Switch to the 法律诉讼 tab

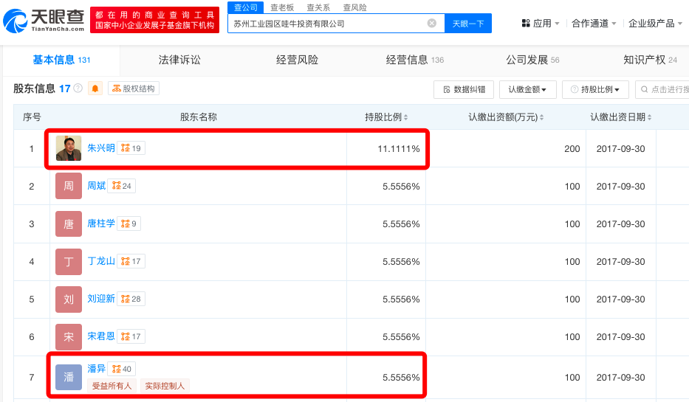(179, 60)
